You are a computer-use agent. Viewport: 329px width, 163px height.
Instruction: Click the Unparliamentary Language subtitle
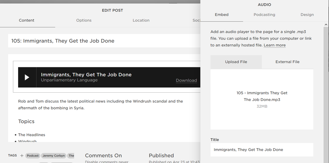point(69,80)
